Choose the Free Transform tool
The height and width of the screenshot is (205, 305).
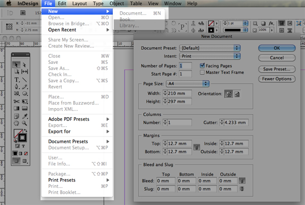click(x=24, y=101)
